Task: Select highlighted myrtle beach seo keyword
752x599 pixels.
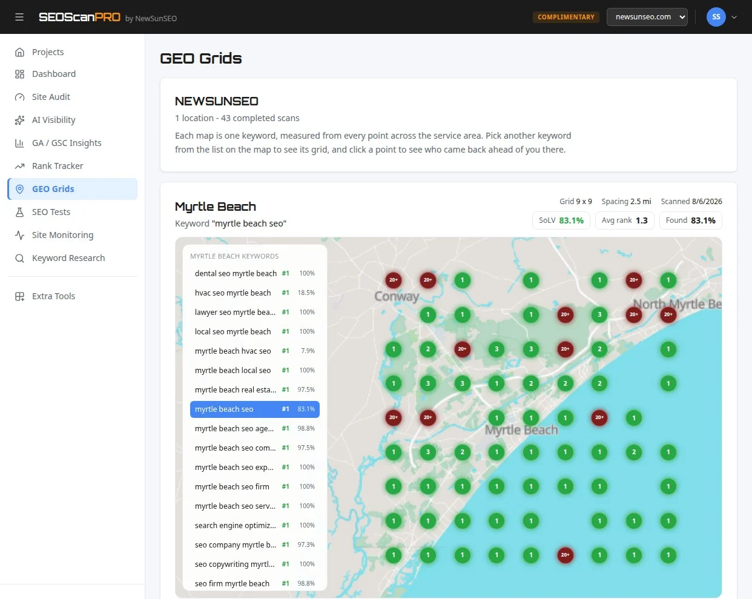Action: [255, 409]
